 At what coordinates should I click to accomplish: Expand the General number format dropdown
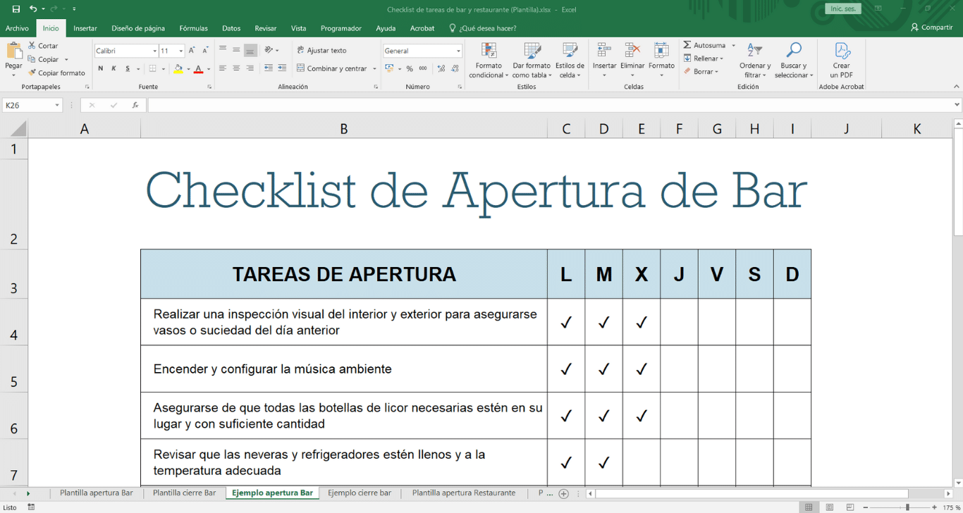coord(458,51)
